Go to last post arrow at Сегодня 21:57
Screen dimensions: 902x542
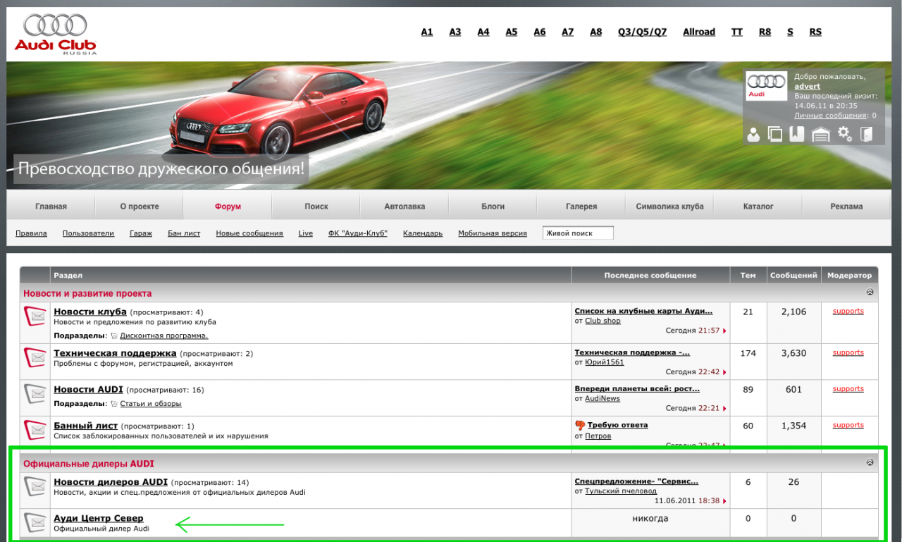[724, 331]
